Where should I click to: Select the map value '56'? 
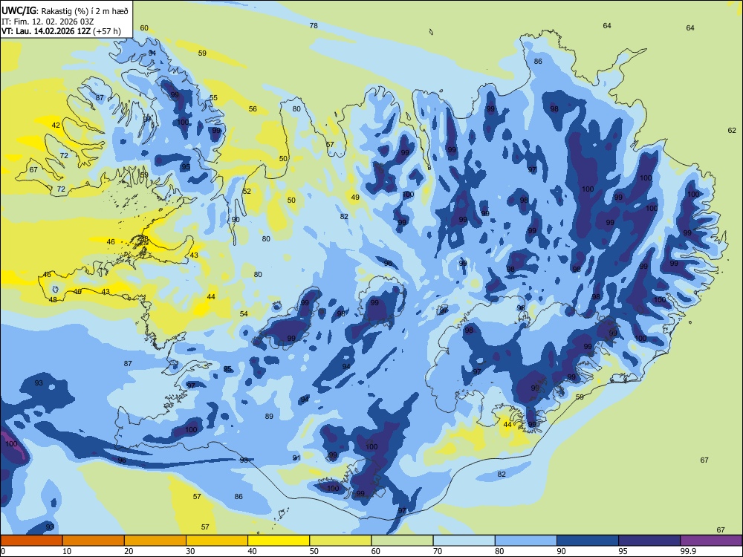[x=253, y=109]
